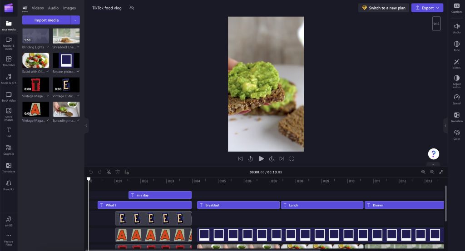
Task: Zoom out on the timeline
Action: pyautogui.click(x=432, y=172)
